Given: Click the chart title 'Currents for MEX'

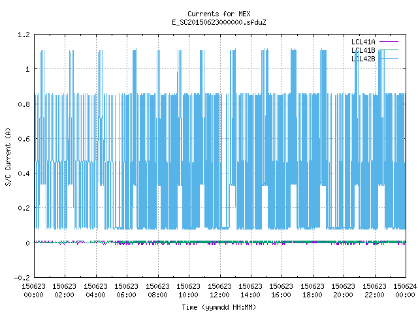Looking at the screenshot, I should (x=219, y=14).
